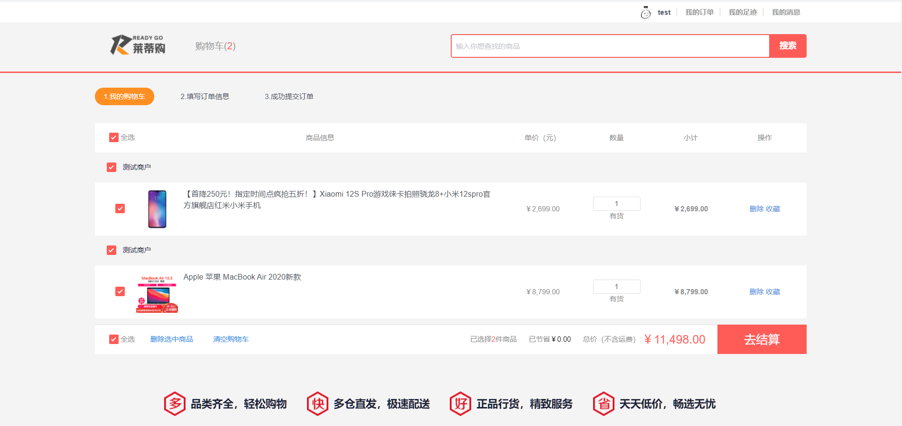Select the 1.我的购物车 step tab
The width and height of the screenshot is (902, 426).
[x=124, y=96]
